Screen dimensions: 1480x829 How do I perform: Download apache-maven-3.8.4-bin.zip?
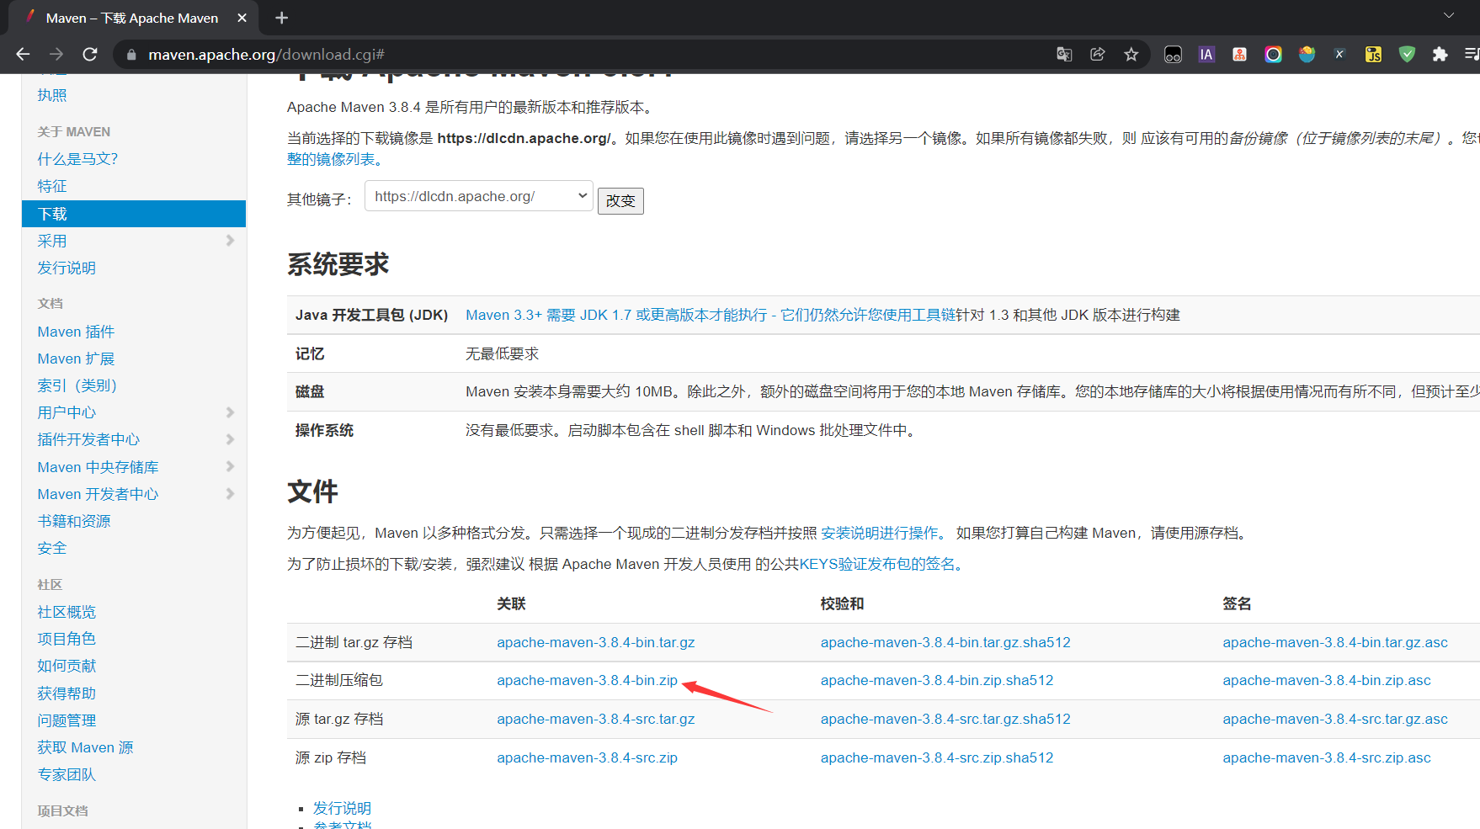587,680
